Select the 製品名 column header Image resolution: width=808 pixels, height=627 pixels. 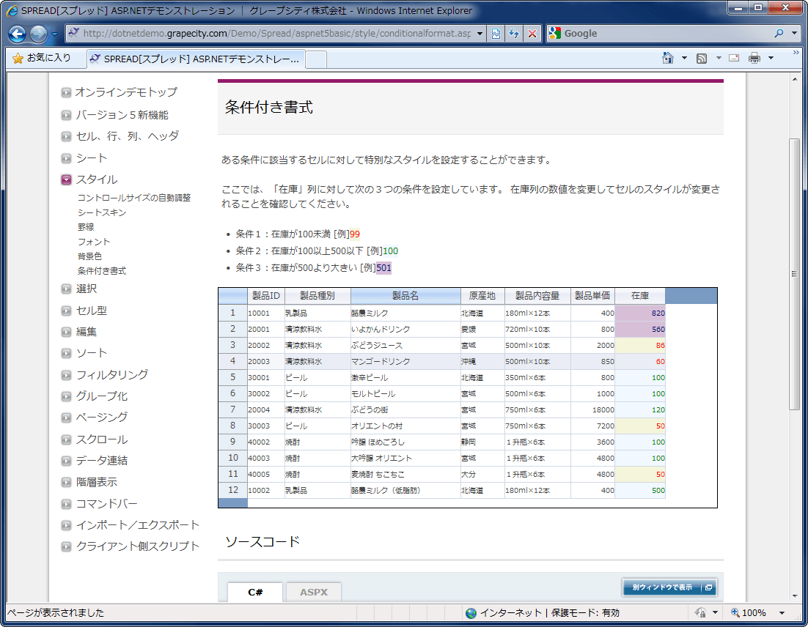405,296
